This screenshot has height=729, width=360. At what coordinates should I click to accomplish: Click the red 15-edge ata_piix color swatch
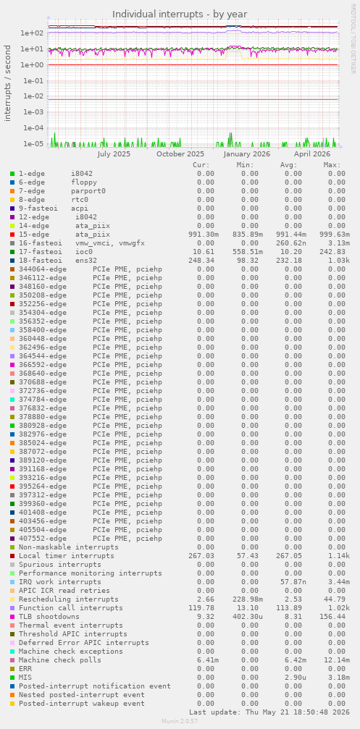click(x=12, y=235)
